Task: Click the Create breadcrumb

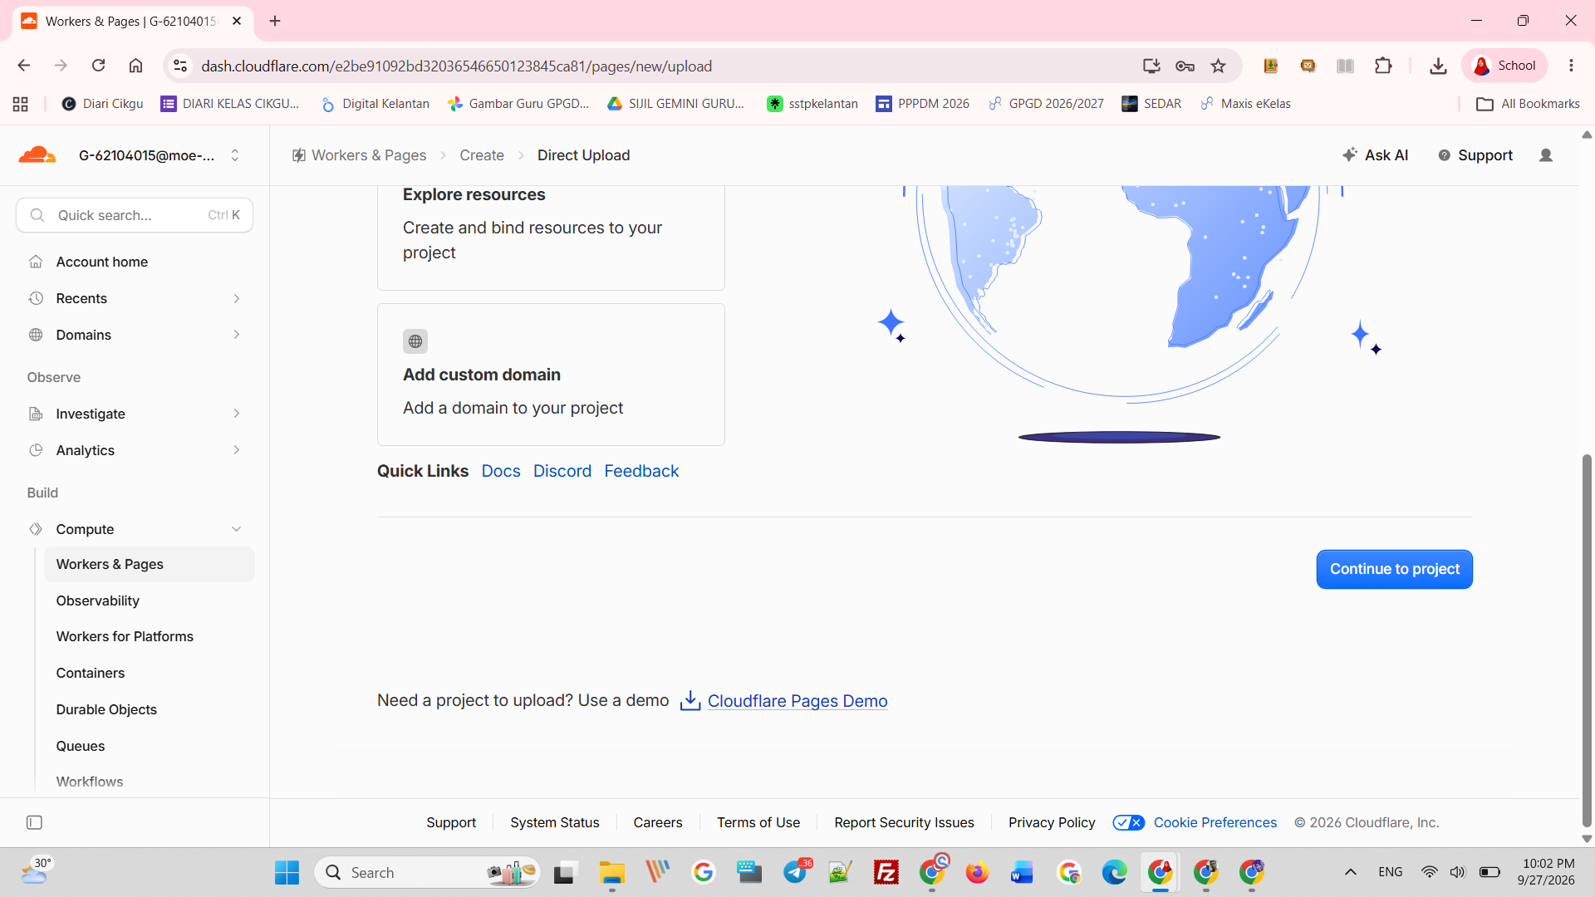Action: (x=482, y=155)
